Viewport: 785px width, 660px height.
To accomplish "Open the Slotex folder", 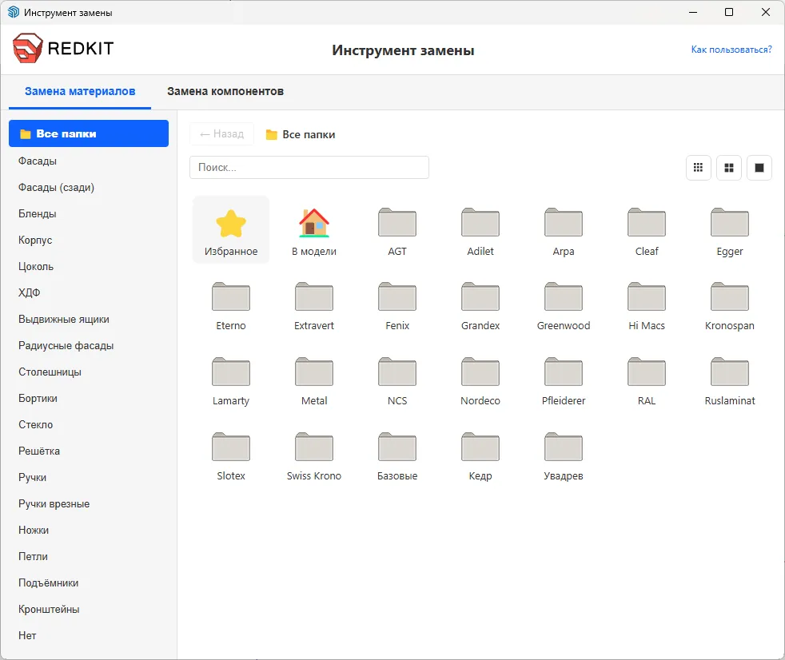I will pos(231,455).
